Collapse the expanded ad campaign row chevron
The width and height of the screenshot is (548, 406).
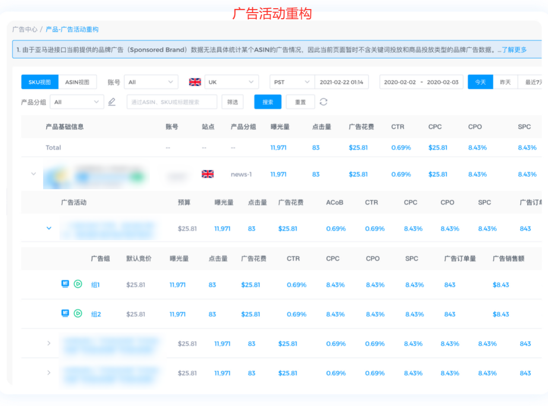(49, 228)
